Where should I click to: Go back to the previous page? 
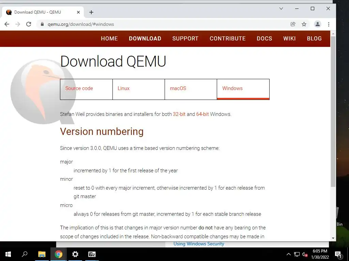click(x=7, y=24)
